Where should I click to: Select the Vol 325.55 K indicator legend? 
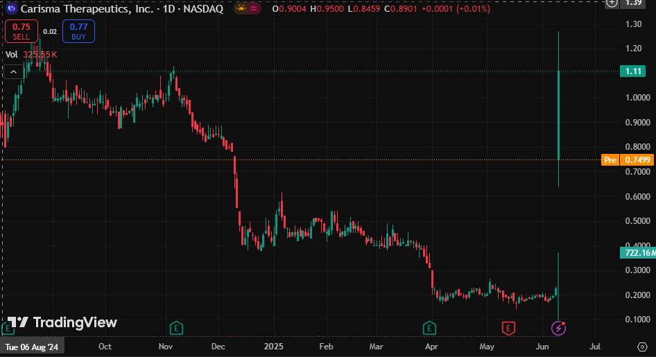[31, 55]
